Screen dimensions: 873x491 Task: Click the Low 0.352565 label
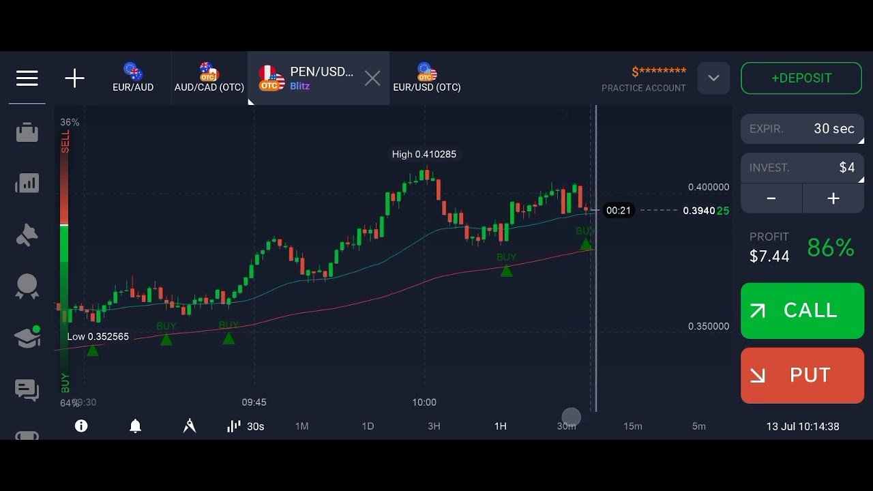(98, 337)
